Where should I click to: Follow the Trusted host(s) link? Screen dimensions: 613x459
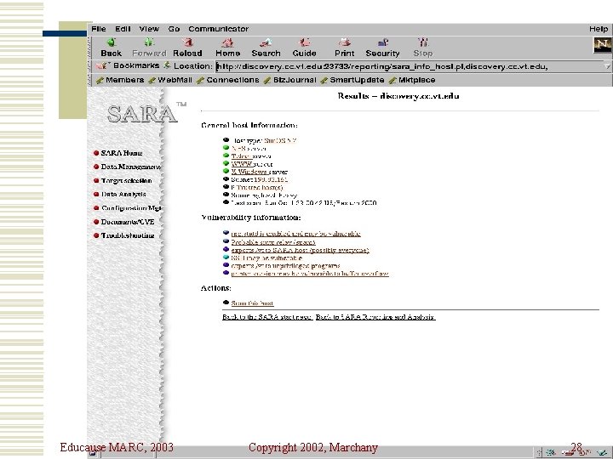259,187
